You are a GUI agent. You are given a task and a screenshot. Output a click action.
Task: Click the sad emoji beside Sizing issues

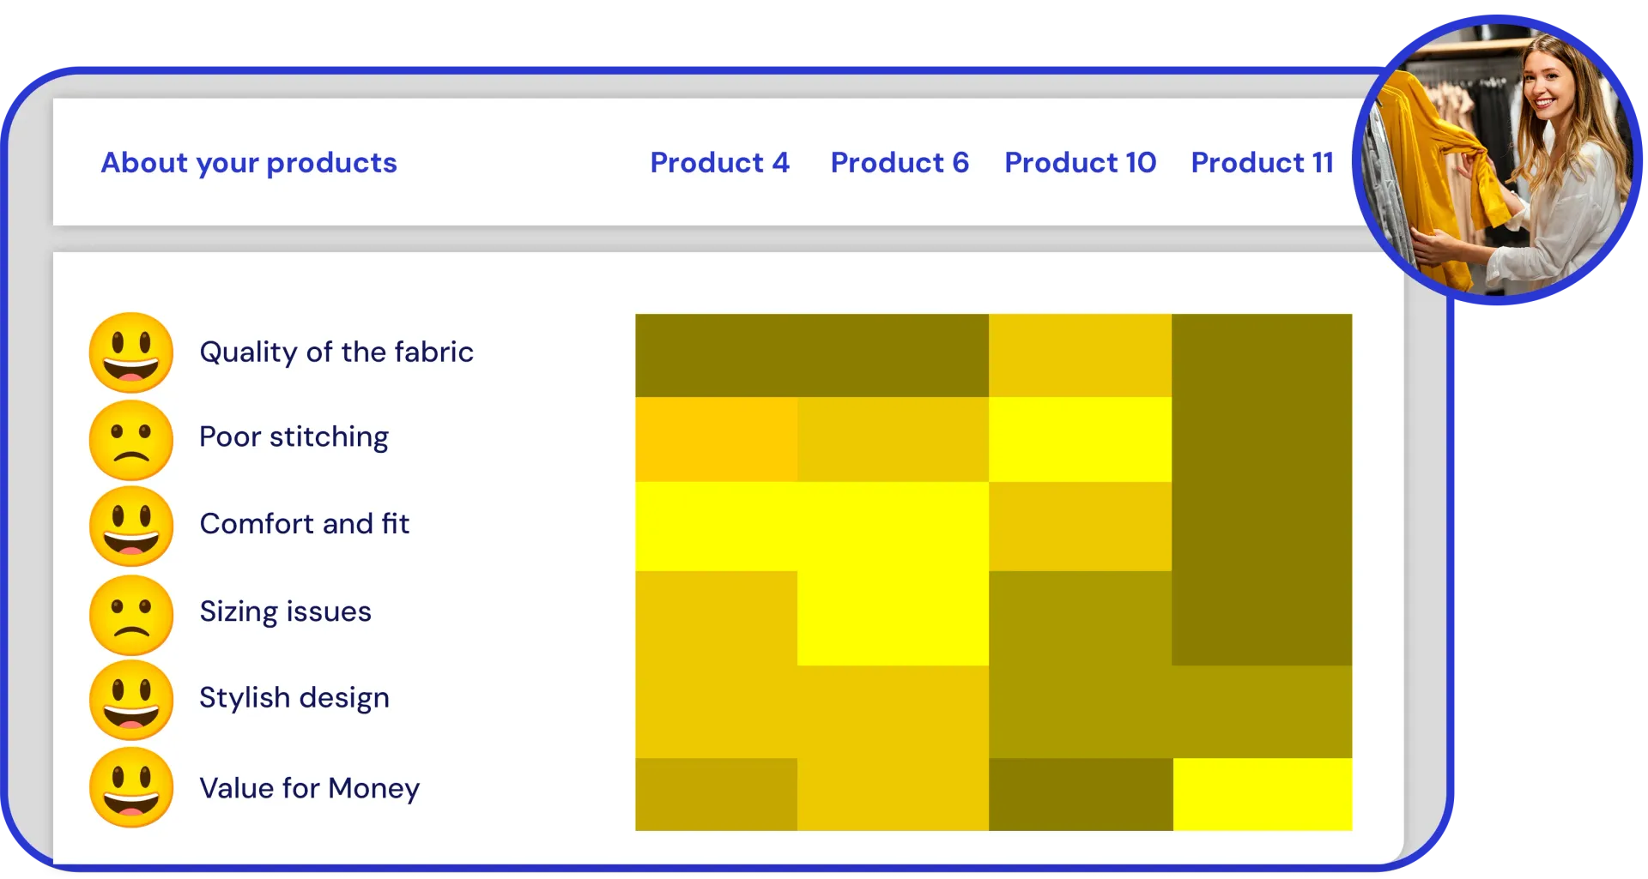pos(131,615)
